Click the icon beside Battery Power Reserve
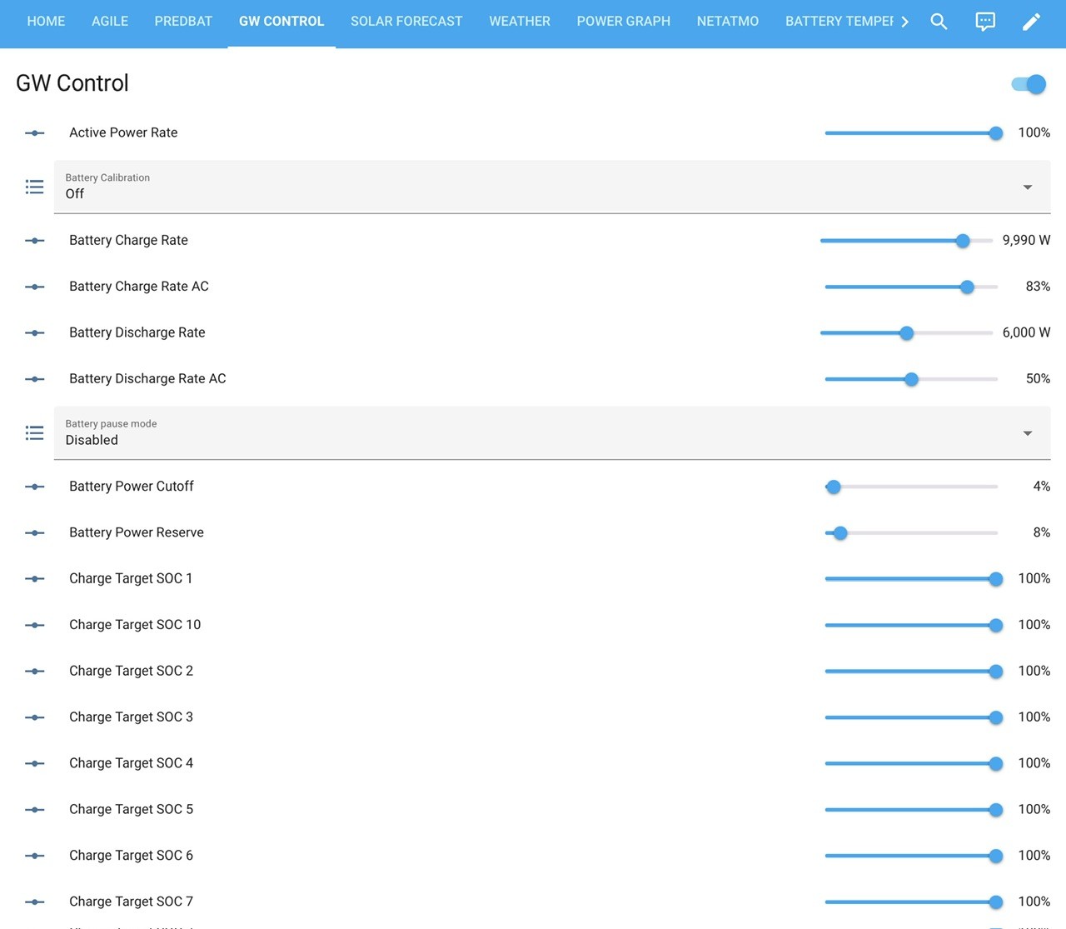 coord(34,532)
